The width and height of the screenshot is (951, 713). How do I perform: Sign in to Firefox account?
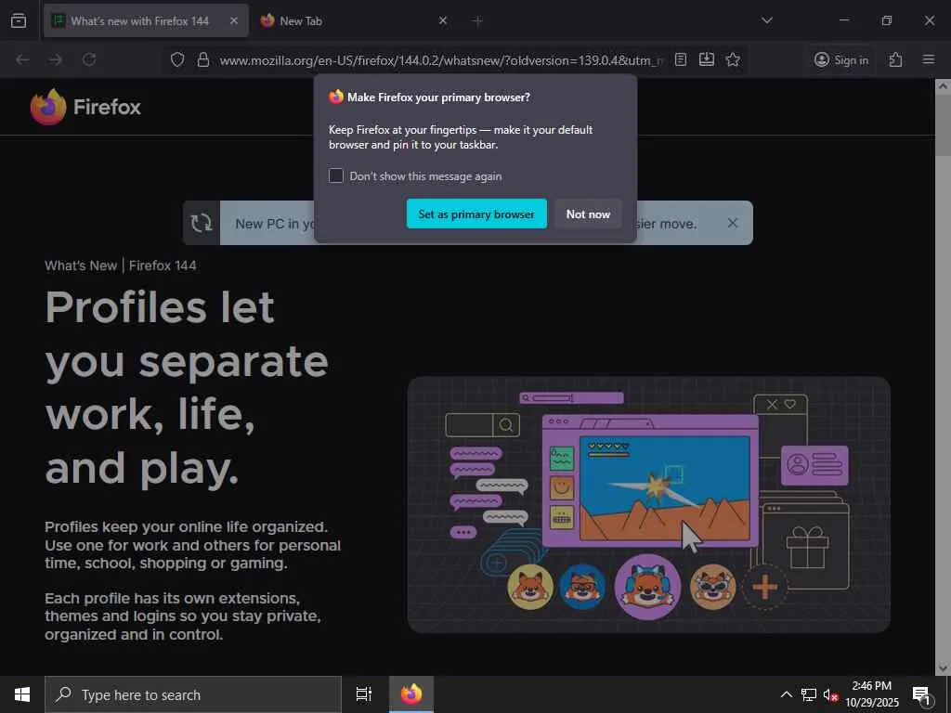click(x=841, y=59)
